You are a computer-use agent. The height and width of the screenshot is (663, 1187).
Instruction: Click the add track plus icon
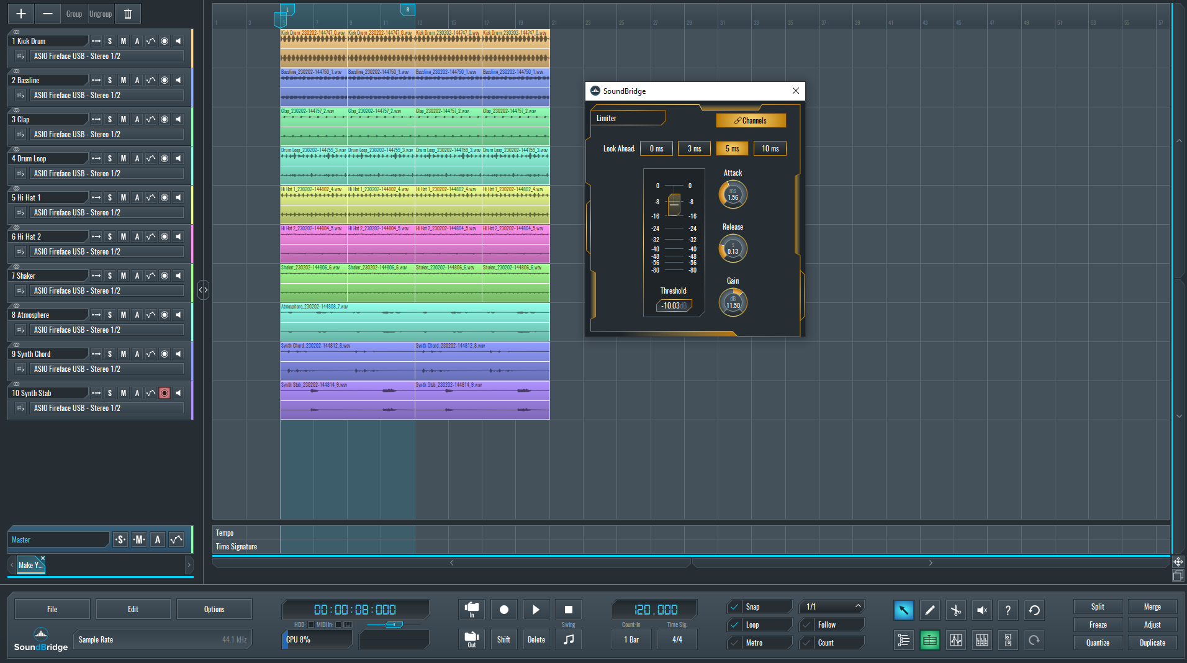[x=20, y=14]
